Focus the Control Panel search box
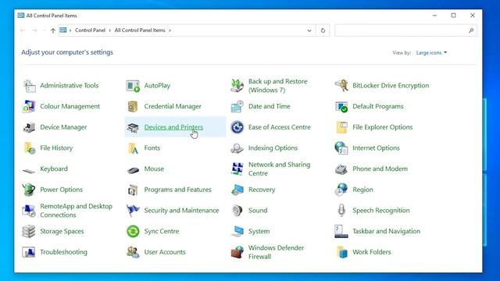The image size is (500, 281). tap(405, 30)
